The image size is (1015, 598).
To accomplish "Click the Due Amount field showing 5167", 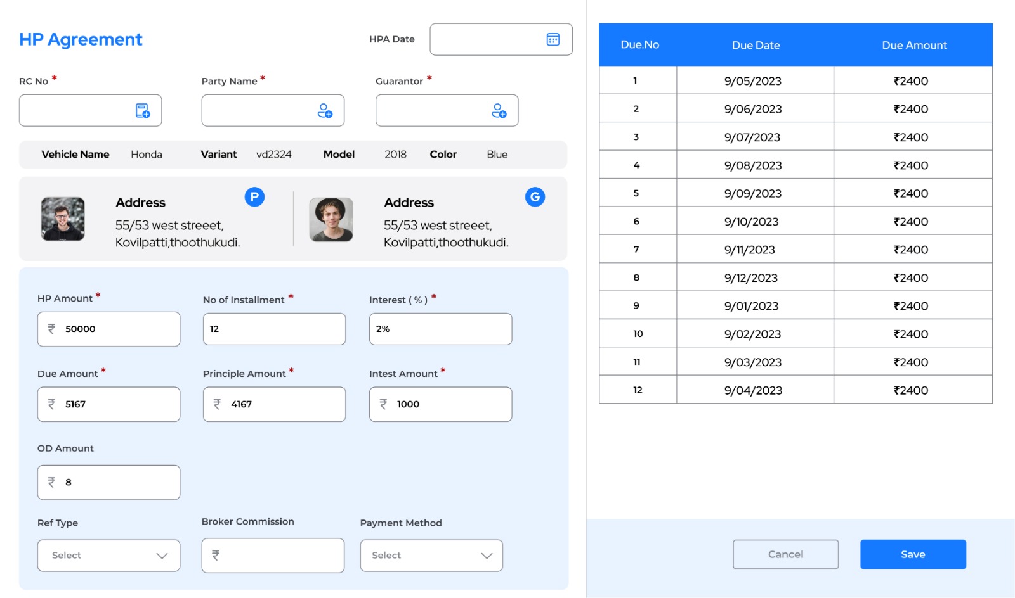I will tap(108, 404).
